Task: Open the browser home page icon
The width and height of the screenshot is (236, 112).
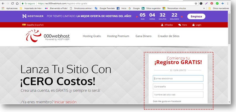Action: (17, 3)
